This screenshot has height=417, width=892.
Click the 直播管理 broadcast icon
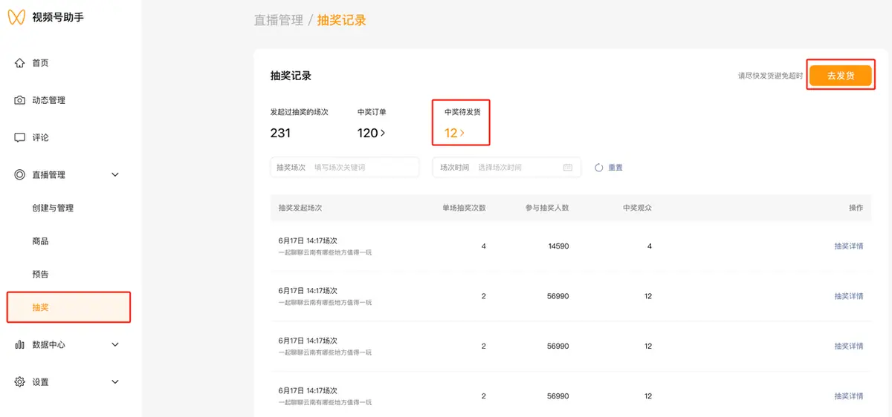20,174
